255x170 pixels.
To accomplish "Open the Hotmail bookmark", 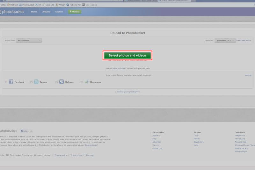I will (12, 5).
